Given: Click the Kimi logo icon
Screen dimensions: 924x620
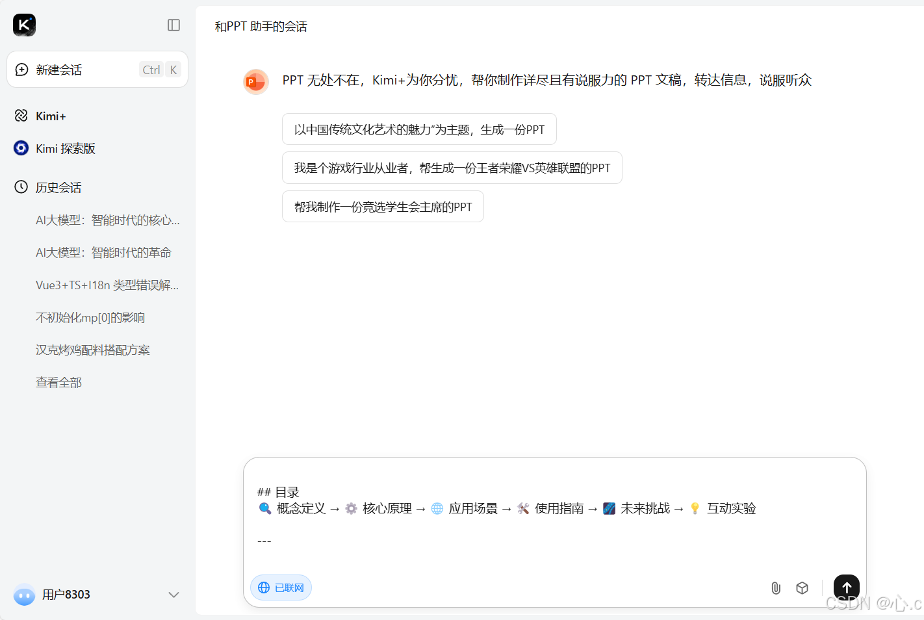Looking at the screenshot, I should coord(24,25).
